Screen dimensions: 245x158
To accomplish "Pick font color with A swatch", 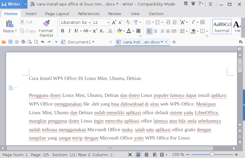I will click(129, 31).
